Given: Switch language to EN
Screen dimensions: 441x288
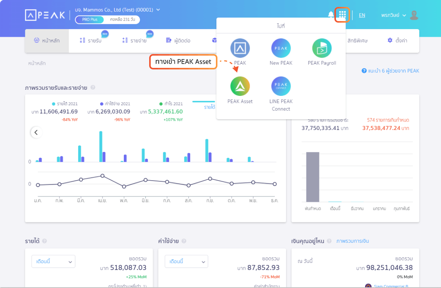Looking at the screenshot, I should click(x=362, y=15).
